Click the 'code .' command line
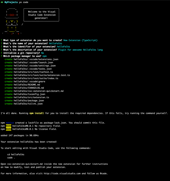This screenshot has width=170, height=181. [x=11, y=158]
